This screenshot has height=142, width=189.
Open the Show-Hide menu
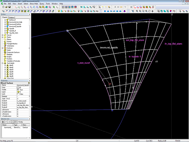33,4
